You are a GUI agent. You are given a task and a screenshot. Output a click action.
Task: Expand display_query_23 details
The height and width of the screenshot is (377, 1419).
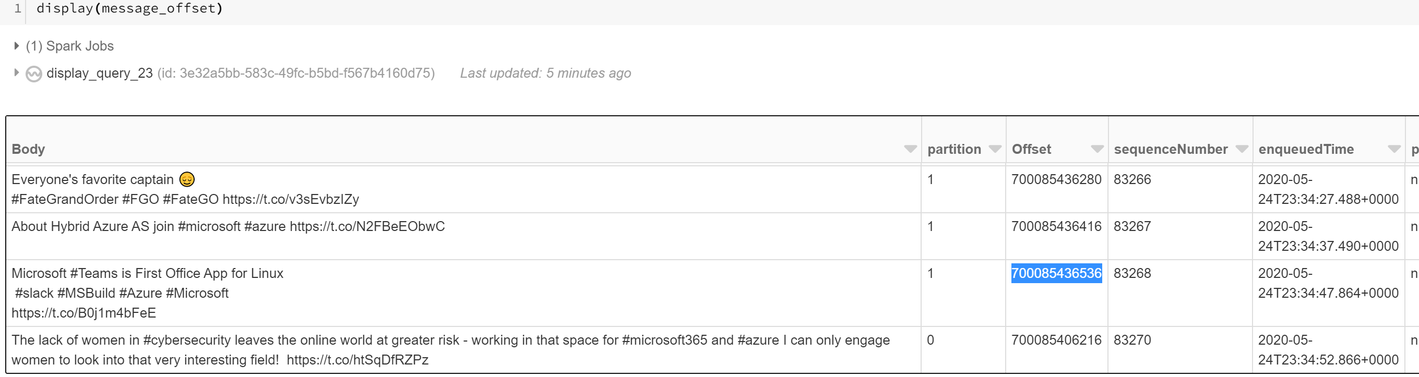tap(16, 72)
